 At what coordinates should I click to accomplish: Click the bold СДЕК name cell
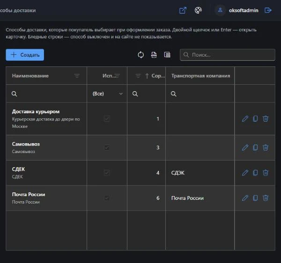(x=18, y=169)
